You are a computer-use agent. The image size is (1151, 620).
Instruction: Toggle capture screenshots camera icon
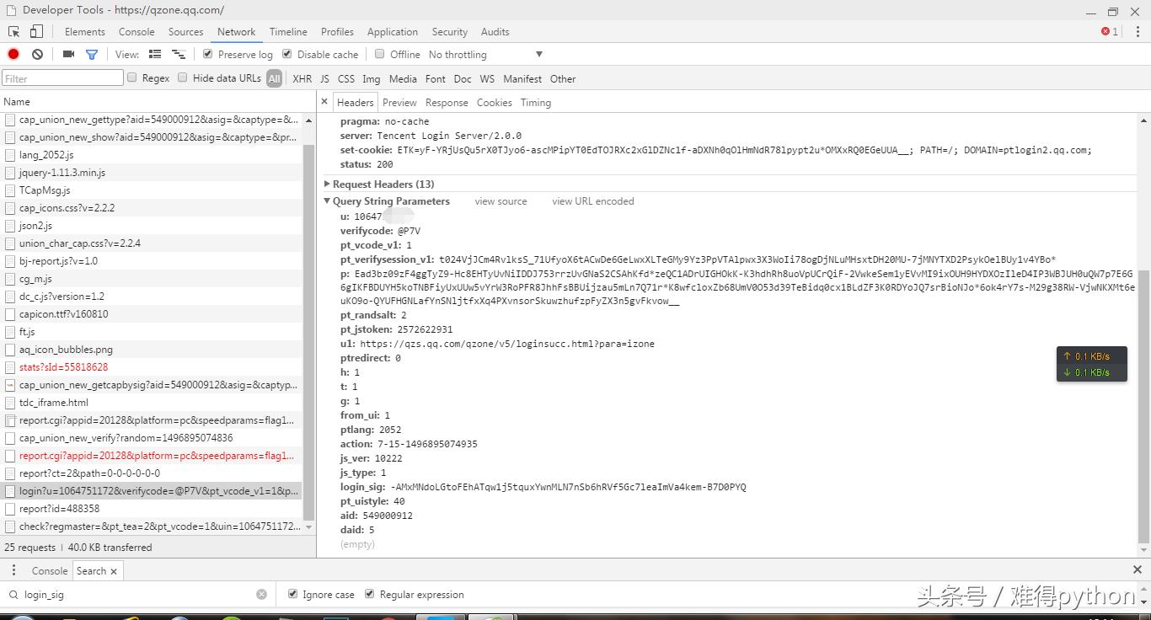68,54
